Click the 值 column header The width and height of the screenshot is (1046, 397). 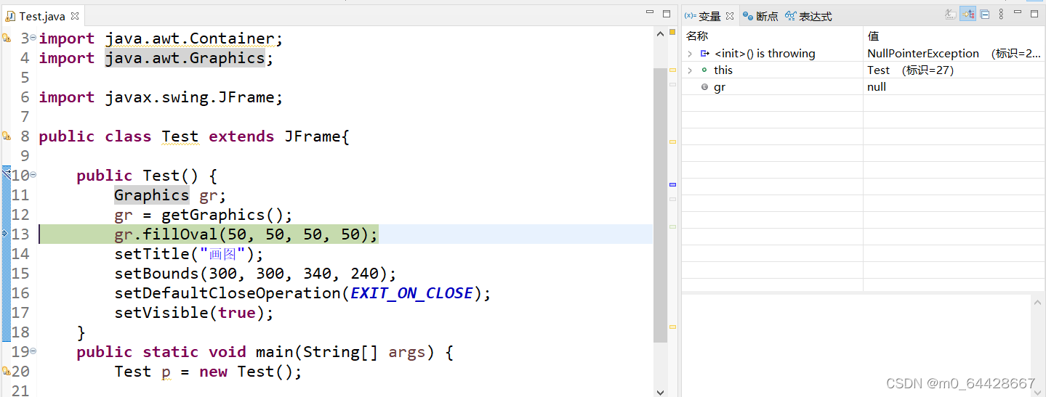(954, 36)
